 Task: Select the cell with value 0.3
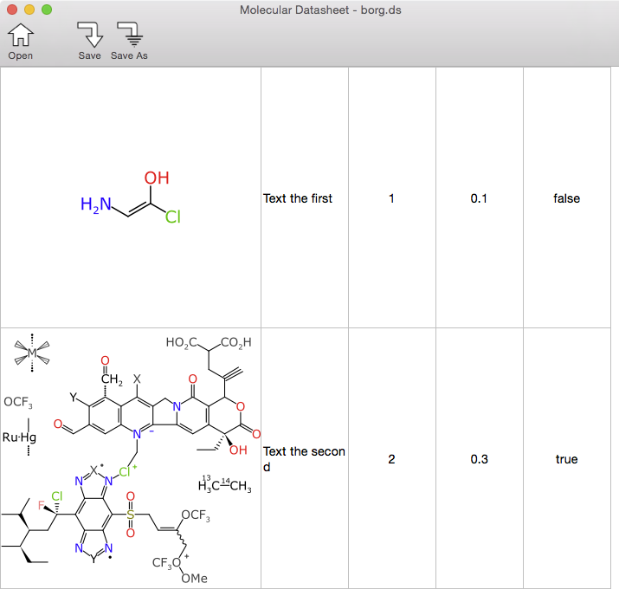(479, 459)
